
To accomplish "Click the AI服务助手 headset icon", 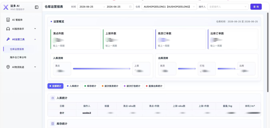I will pyautogui.click(x=8, y=29).
